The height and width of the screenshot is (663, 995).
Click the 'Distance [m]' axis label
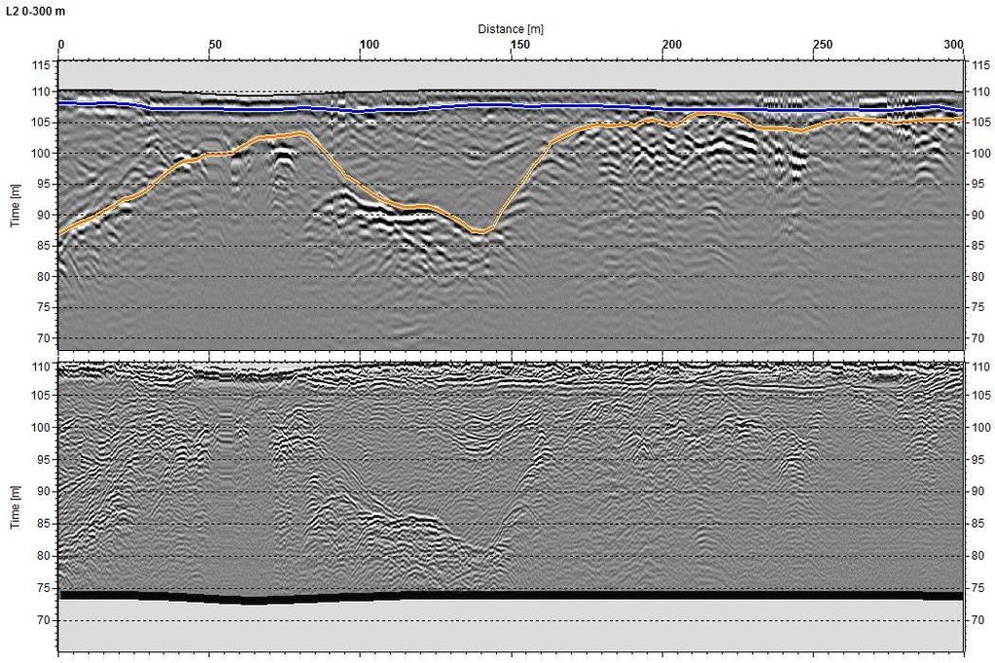click(511, 28)
